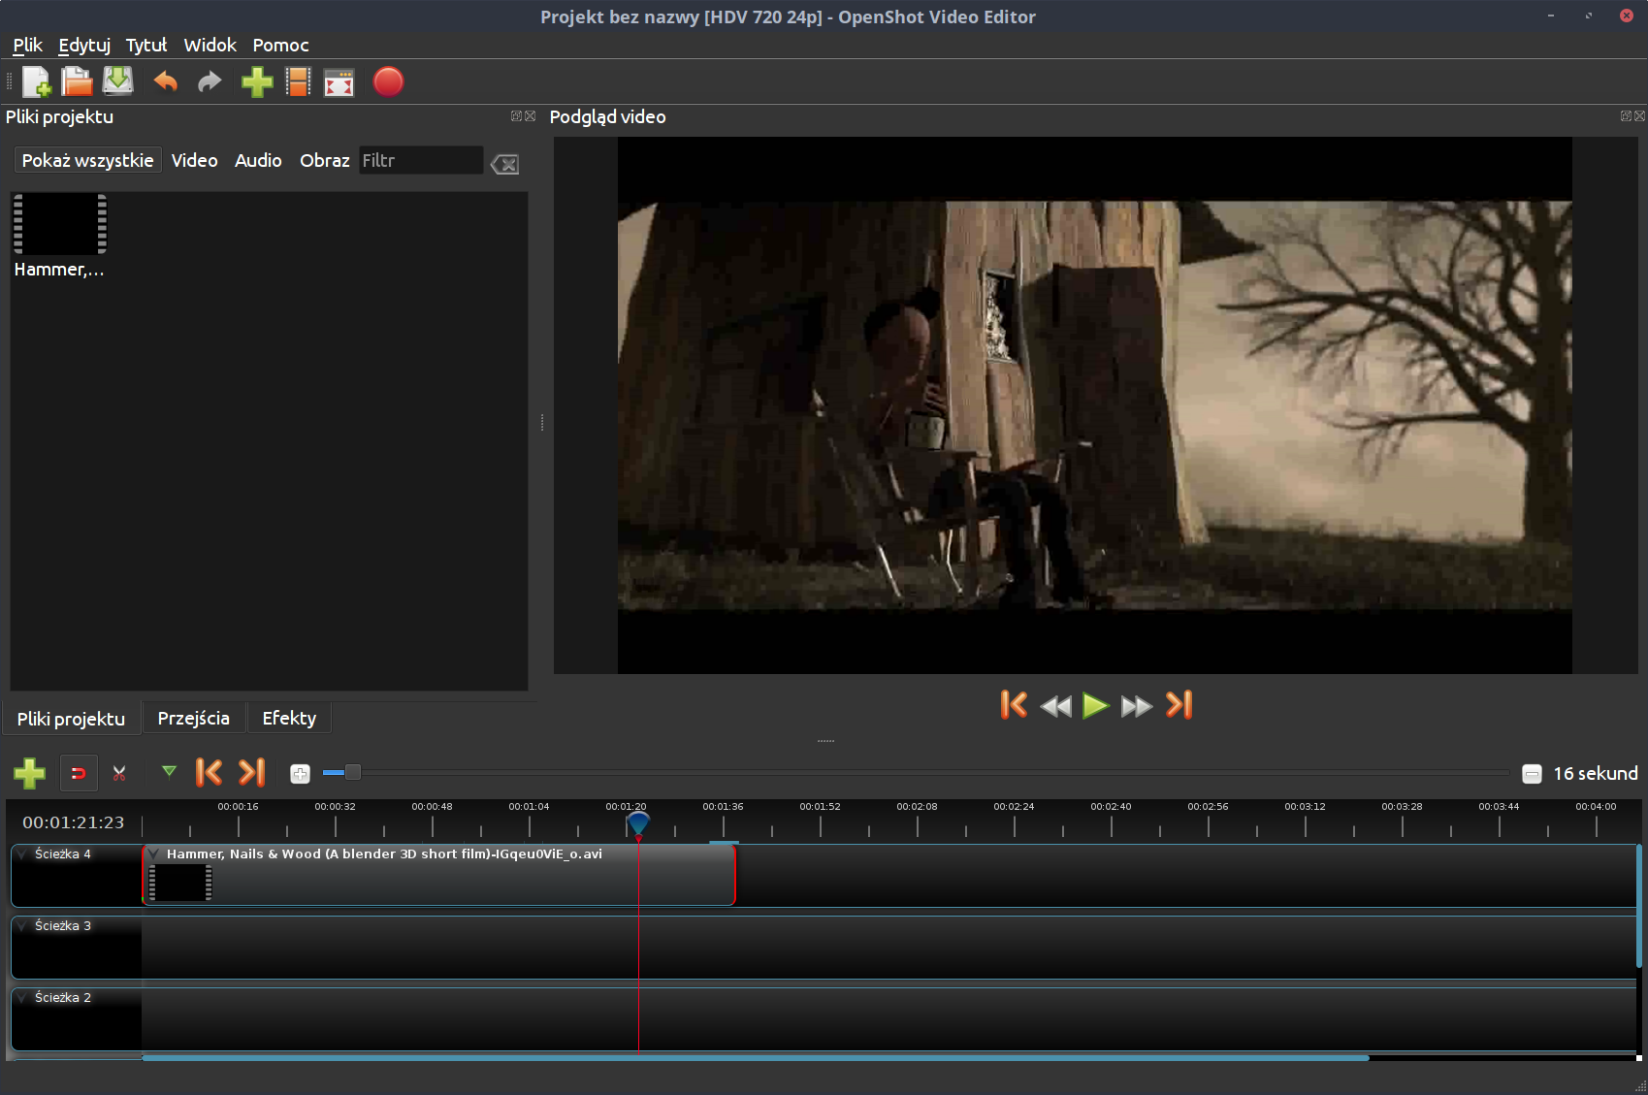
Task: Select the Hammer, Nails & Wood clip on timeline
Action: 439,875
